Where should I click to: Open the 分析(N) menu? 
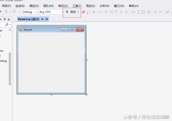point(105,6)
